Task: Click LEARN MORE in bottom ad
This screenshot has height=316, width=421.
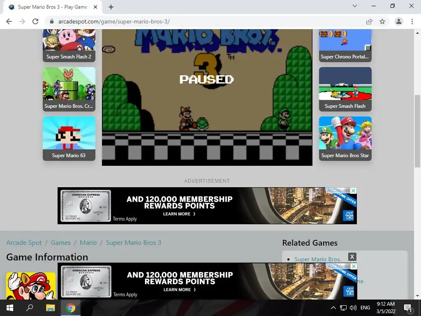Action: pyautogui.click(x=180, y=290)
